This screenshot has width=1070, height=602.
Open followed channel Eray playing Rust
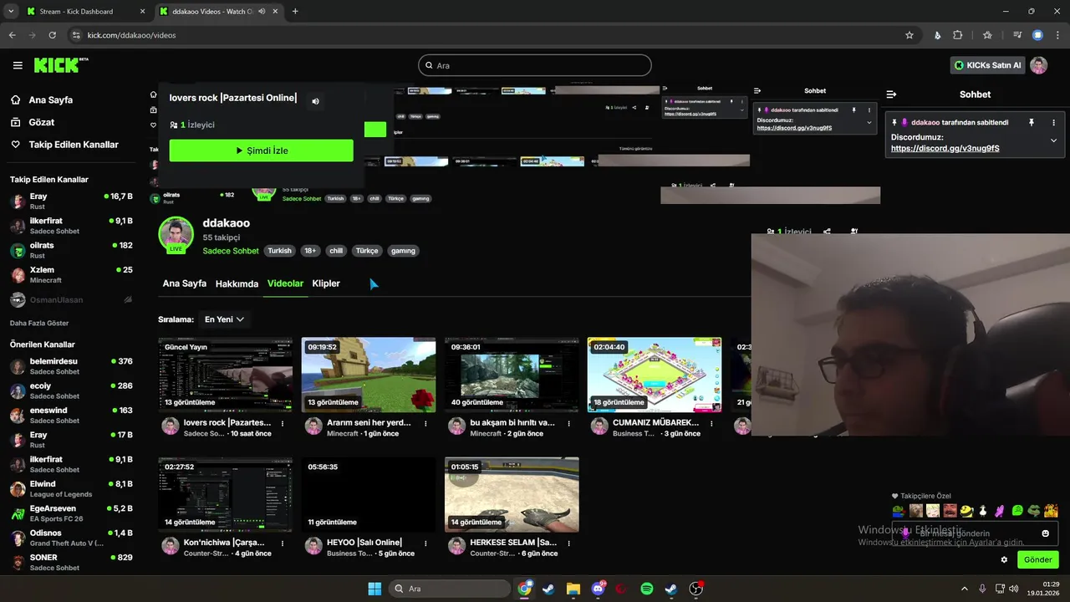[x=71, y=202]
